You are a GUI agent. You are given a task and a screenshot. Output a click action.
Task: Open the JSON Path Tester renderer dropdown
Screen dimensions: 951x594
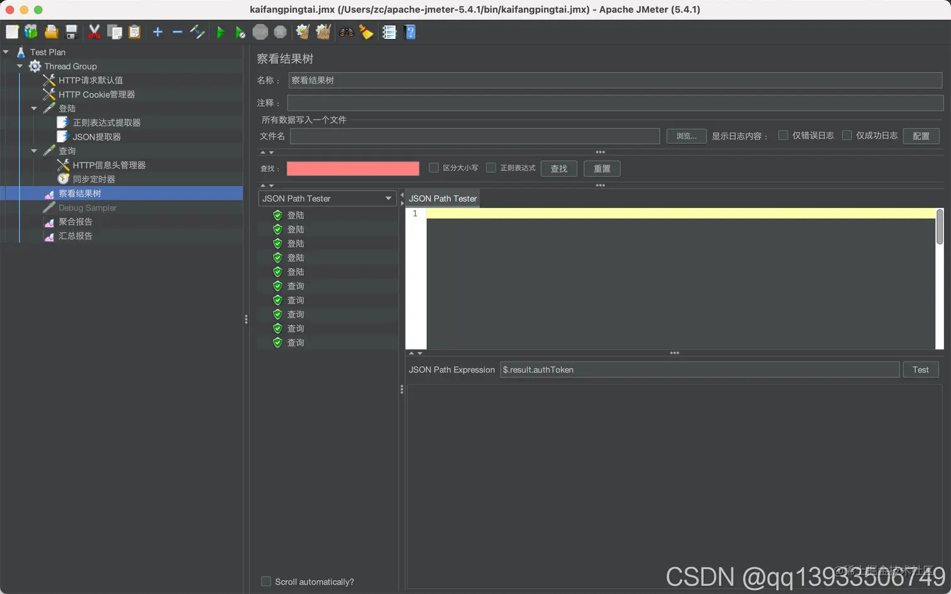(x=327, y=199)
